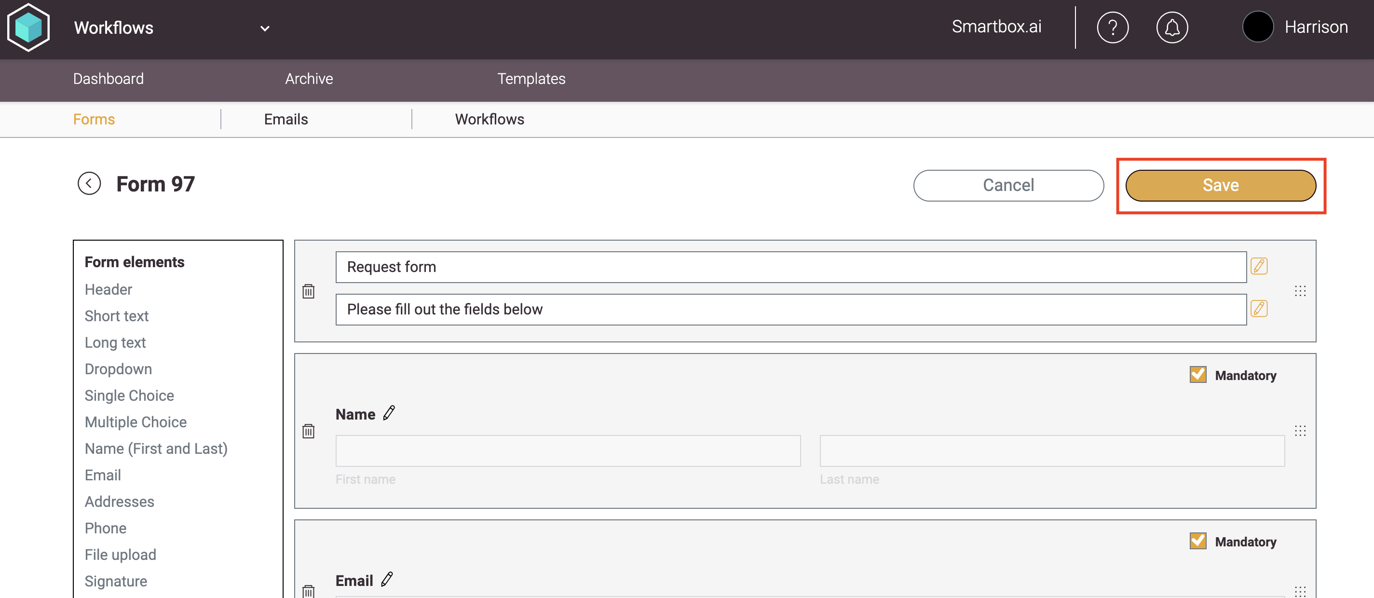Uncheck Mandatory for the Name field
This screenshot has width=1374, height=598.
[x=1197, y=375]
